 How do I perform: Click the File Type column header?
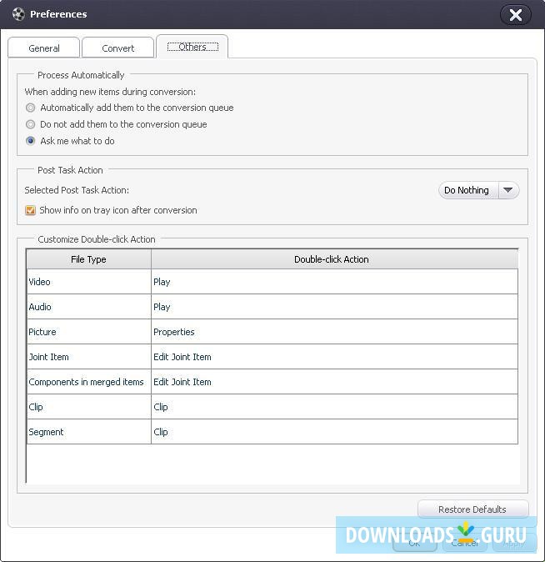pos(88,259)
